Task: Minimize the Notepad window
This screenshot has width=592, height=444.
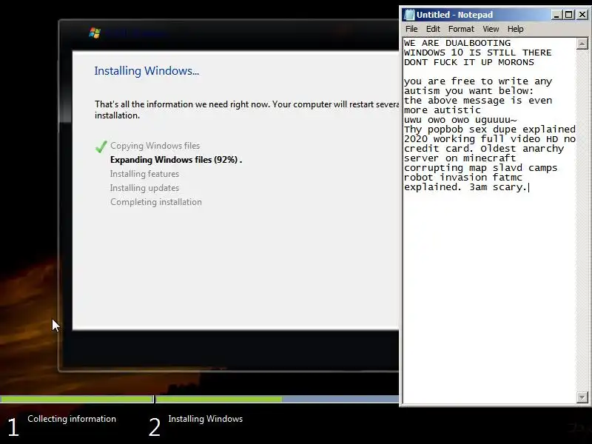Action: click(x=556, y=15)
